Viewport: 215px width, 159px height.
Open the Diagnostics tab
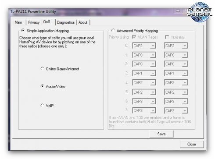click(x=66, y=22)
